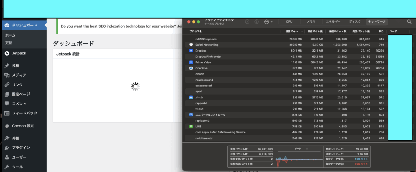Sort by PID column header

(381, 32)
